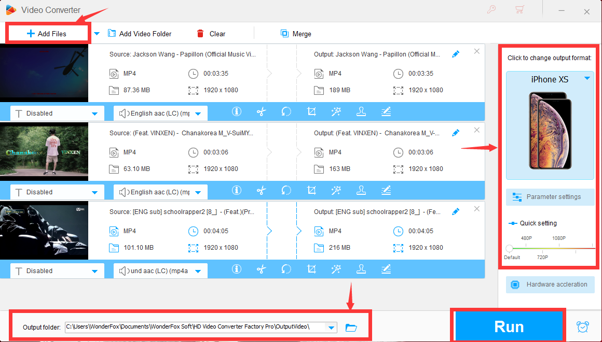Click Merge in the toolbar
The width and height of the screenshot is (602, 342).
coord(296,34)
